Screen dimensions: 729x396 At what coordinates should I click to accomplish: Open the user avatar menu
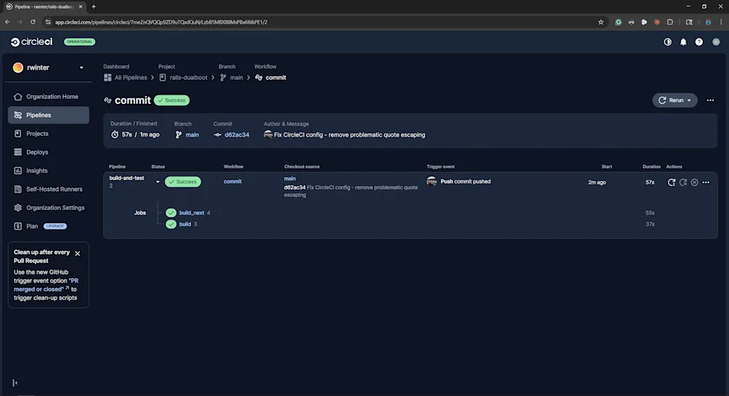tap(716, 42)
